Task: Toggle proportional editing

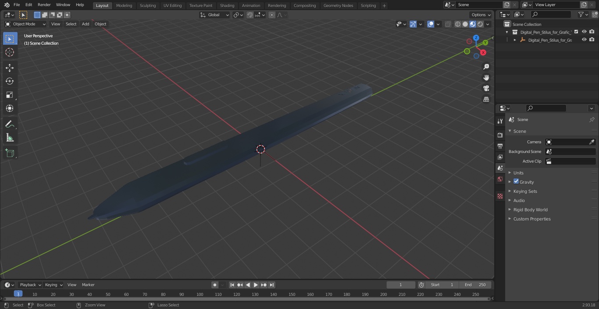Action: click(272, 15)
